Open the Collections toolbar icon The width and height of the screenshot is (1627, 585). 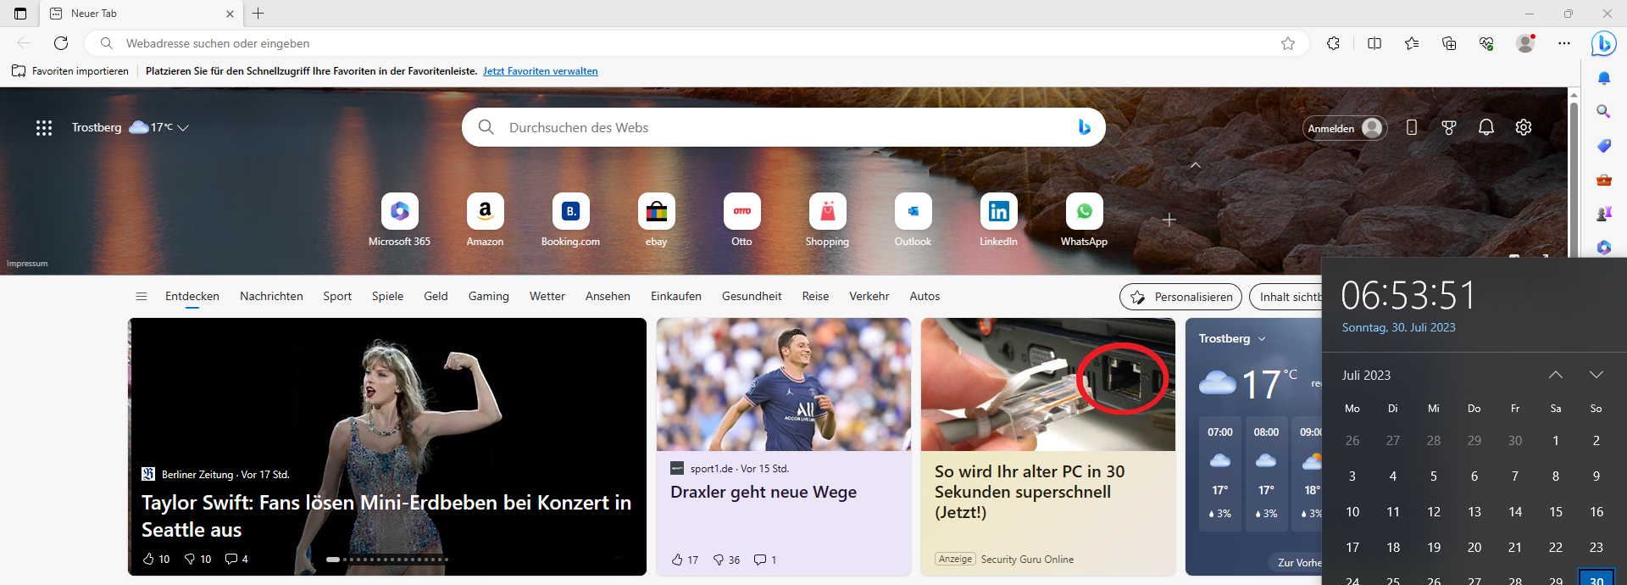(1449, 43)
